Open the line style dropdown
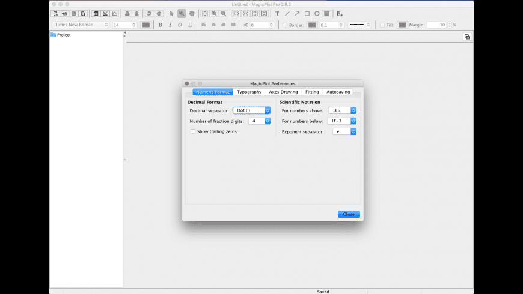The width and height of the screenshot is (523, 294). [x=359, y=25]
